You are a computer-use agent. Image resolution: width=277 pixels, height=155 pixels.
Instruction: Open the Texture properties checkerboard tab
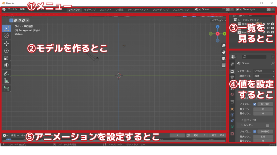tap(232, 134)
